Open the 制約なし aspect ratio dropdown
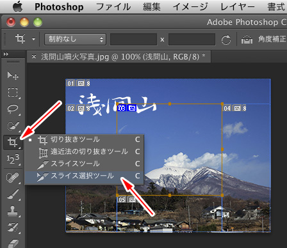This screenshot has width=287, height=248. click(x=75, y=39)
